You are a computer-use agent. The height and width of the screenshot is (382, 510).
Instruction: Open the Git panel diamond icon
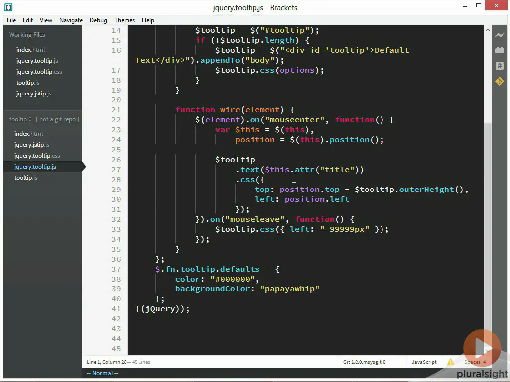499,81
